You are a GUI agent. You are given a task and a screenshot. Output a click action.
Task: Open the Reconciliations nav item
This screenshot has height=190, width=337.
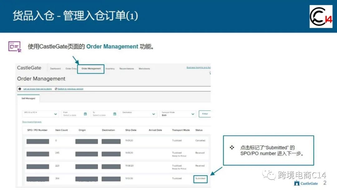(127, 69)
